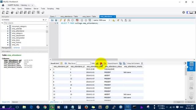Switch to the Query 1 tab
This screenshot has height=110, width=196.
point(53,16)
